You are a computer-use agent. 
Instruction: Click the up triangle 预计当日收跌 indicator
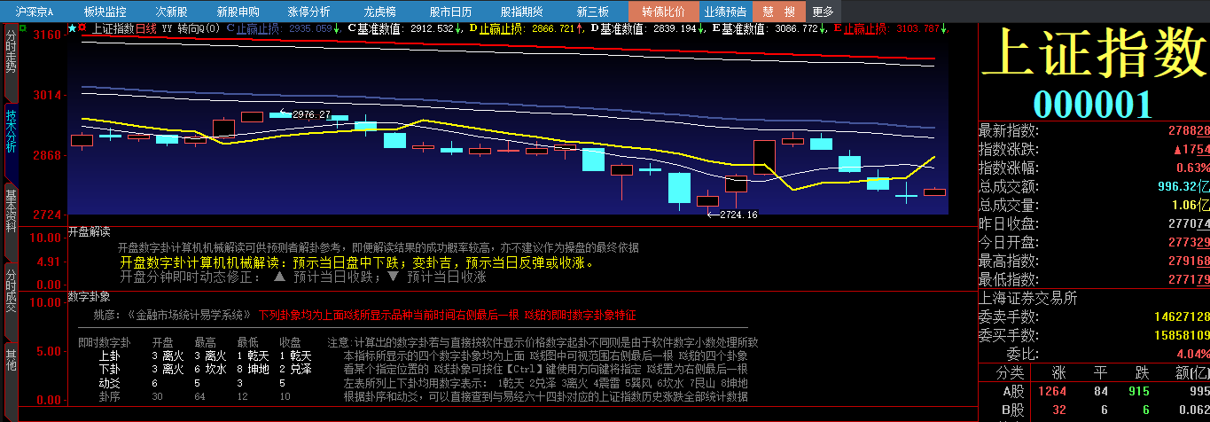tap(323, 277)
